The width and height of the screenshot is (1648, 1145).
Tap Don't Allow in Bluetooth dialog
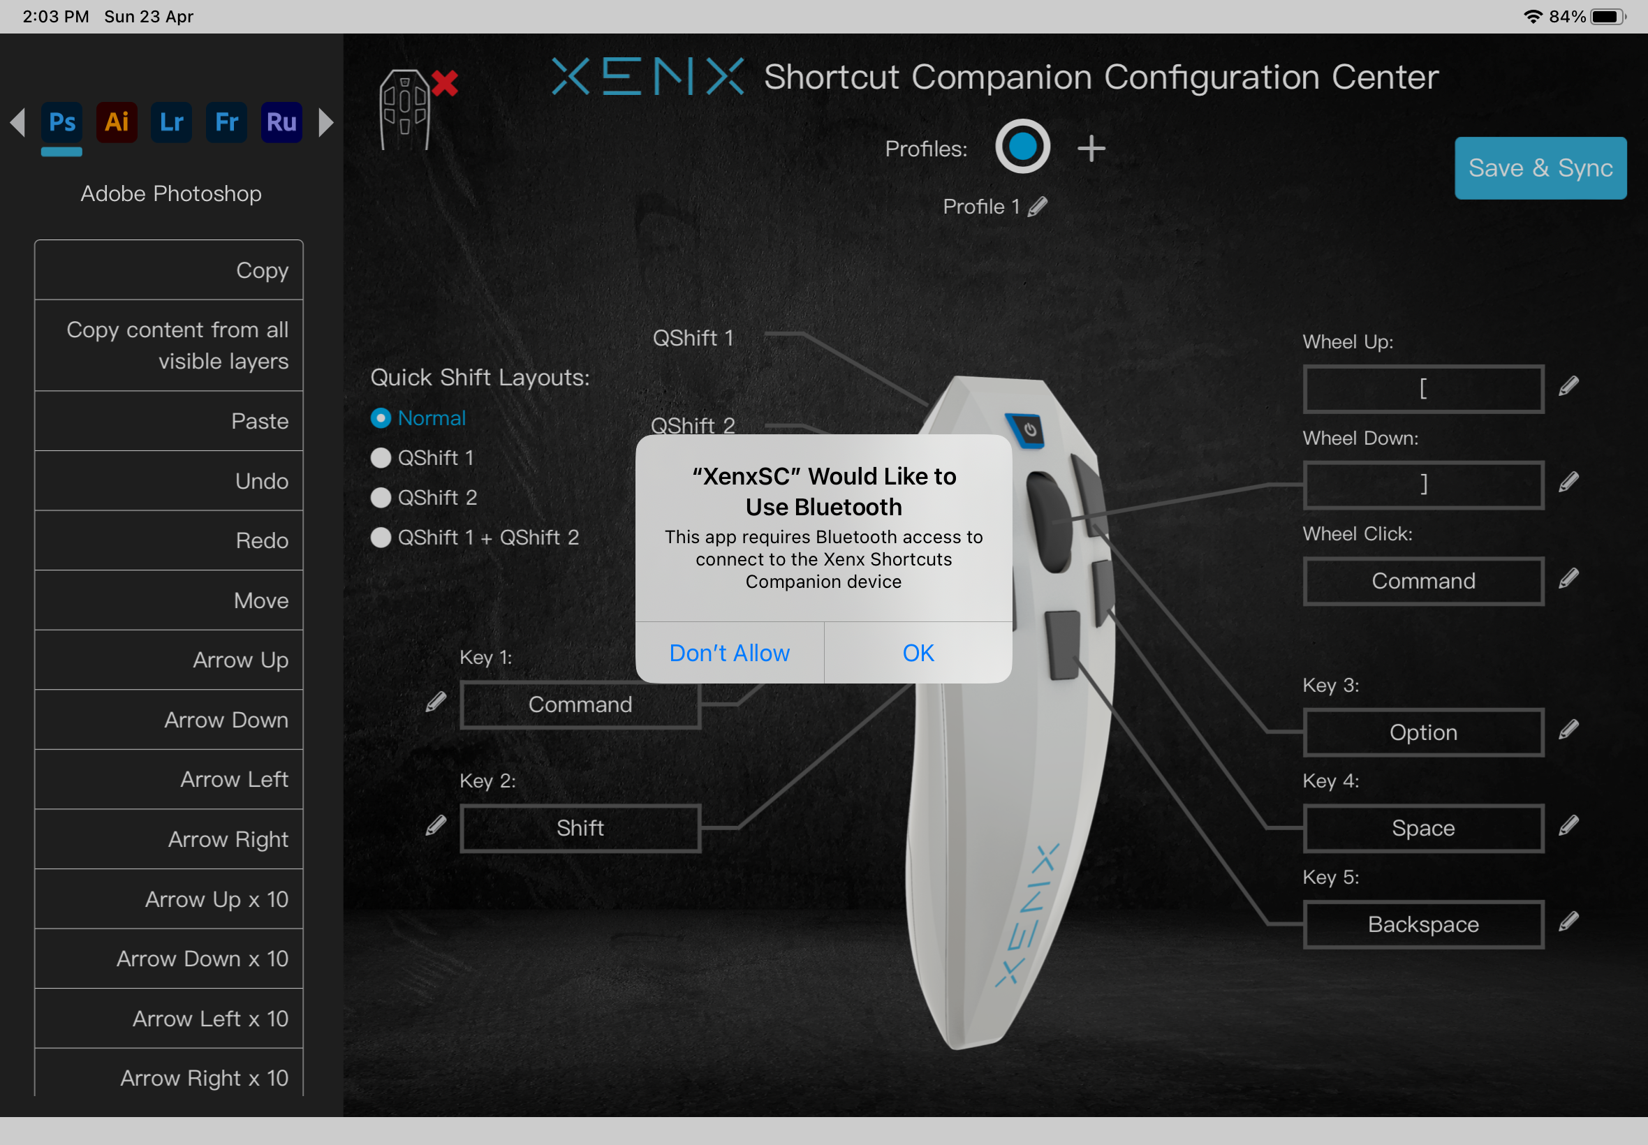click(x=729, y=653)
